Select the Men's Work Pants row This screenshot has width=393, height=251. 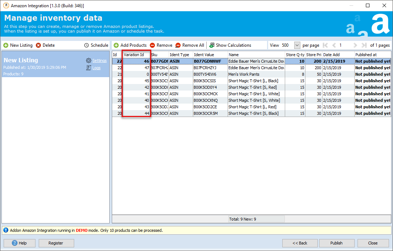point(252,74)
